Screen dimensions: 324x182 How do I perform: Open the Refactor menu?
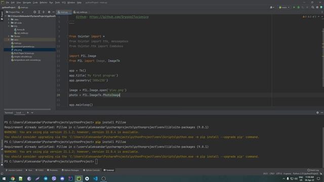(44, 3)
